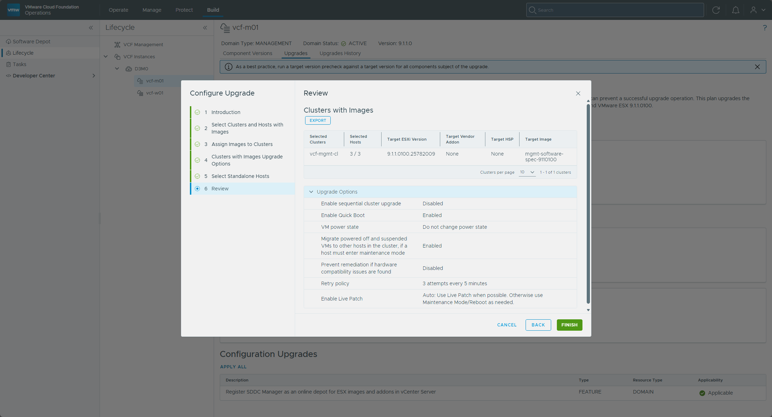772x417 pixels.
Task: Click the CANCEL button
Action: 507,325
